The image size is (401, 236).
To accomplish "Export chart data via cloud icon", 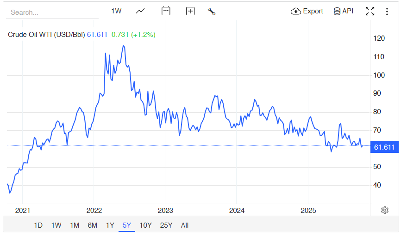I will (307, 11).
